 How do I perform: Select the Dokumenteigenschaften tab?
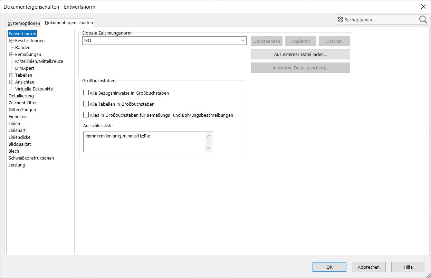click(x=69, y=22)
